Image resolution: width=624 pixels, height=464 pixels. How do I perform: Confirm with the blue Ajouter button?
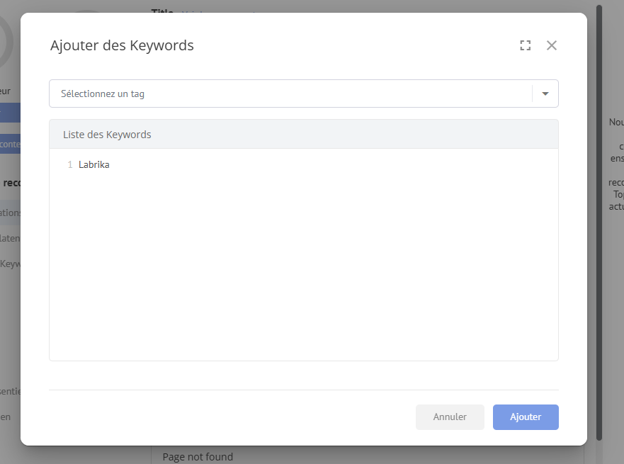pyautogui.click(x=526, y=417)
